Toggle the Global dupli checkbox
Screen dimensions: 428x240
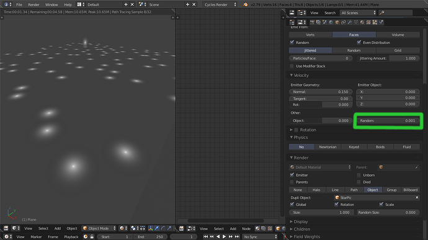[x=292, y=204]
